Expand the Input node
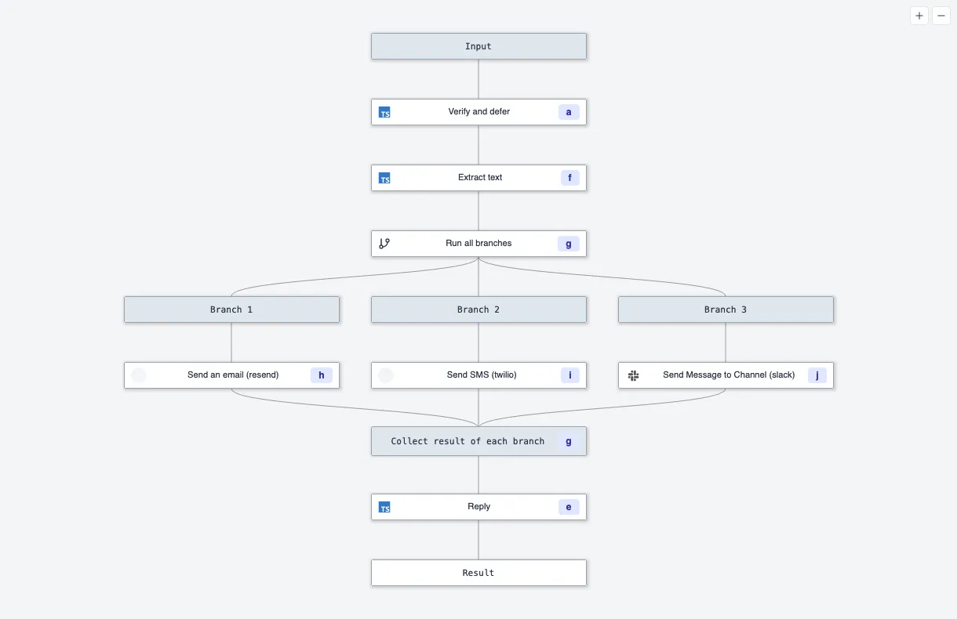 478,46
